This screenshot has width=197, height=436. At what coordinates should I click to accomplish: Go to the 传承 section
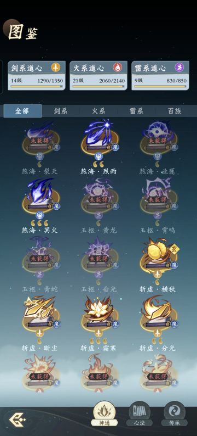[x=174, y=413]
